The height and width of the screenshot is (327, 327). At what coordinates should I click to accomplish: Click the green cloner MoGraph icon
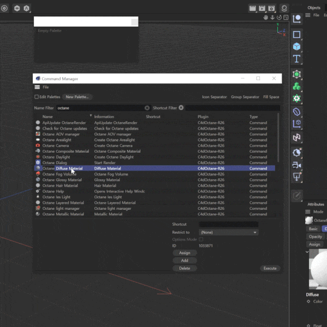[296, 86]
